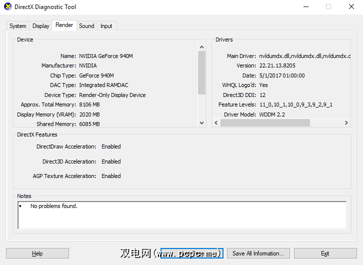This screenshot has height=265, width=363.
Task: Click DirectDraw Acceleration Enabled value
Action: click(111, 146)
